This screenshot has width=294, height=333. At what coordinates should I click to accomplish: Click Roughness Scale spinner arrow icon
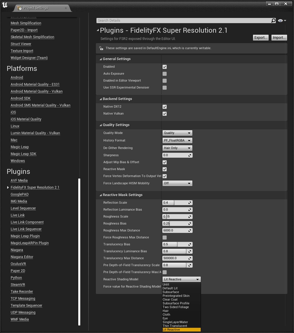pyautogui.click(x=190, y=217)
